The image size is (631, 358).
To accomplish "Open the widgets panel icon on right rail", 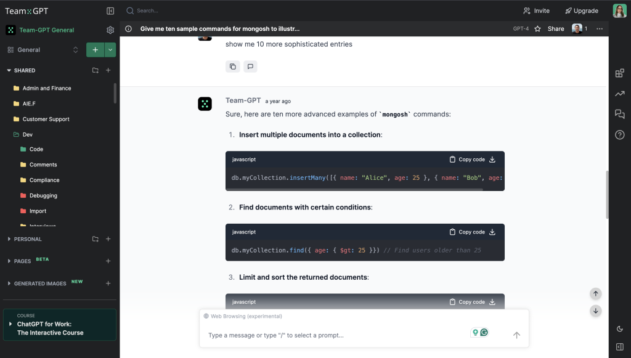I will coord(620,73).
